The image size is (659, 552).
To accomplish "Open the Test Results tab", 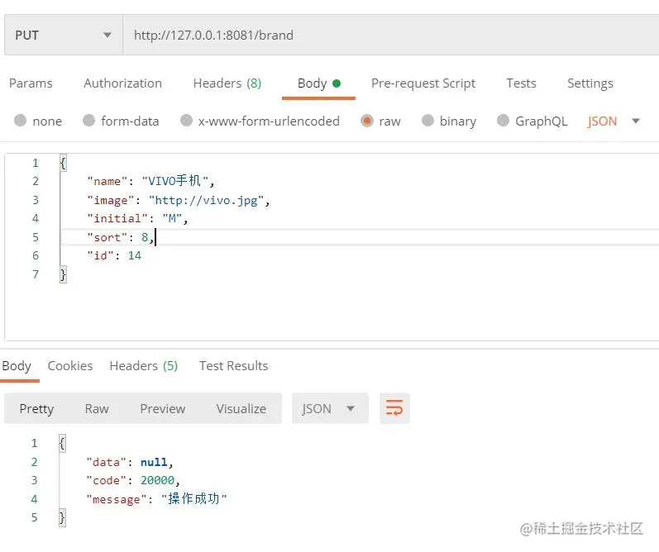I will click(x=234, y=366).
